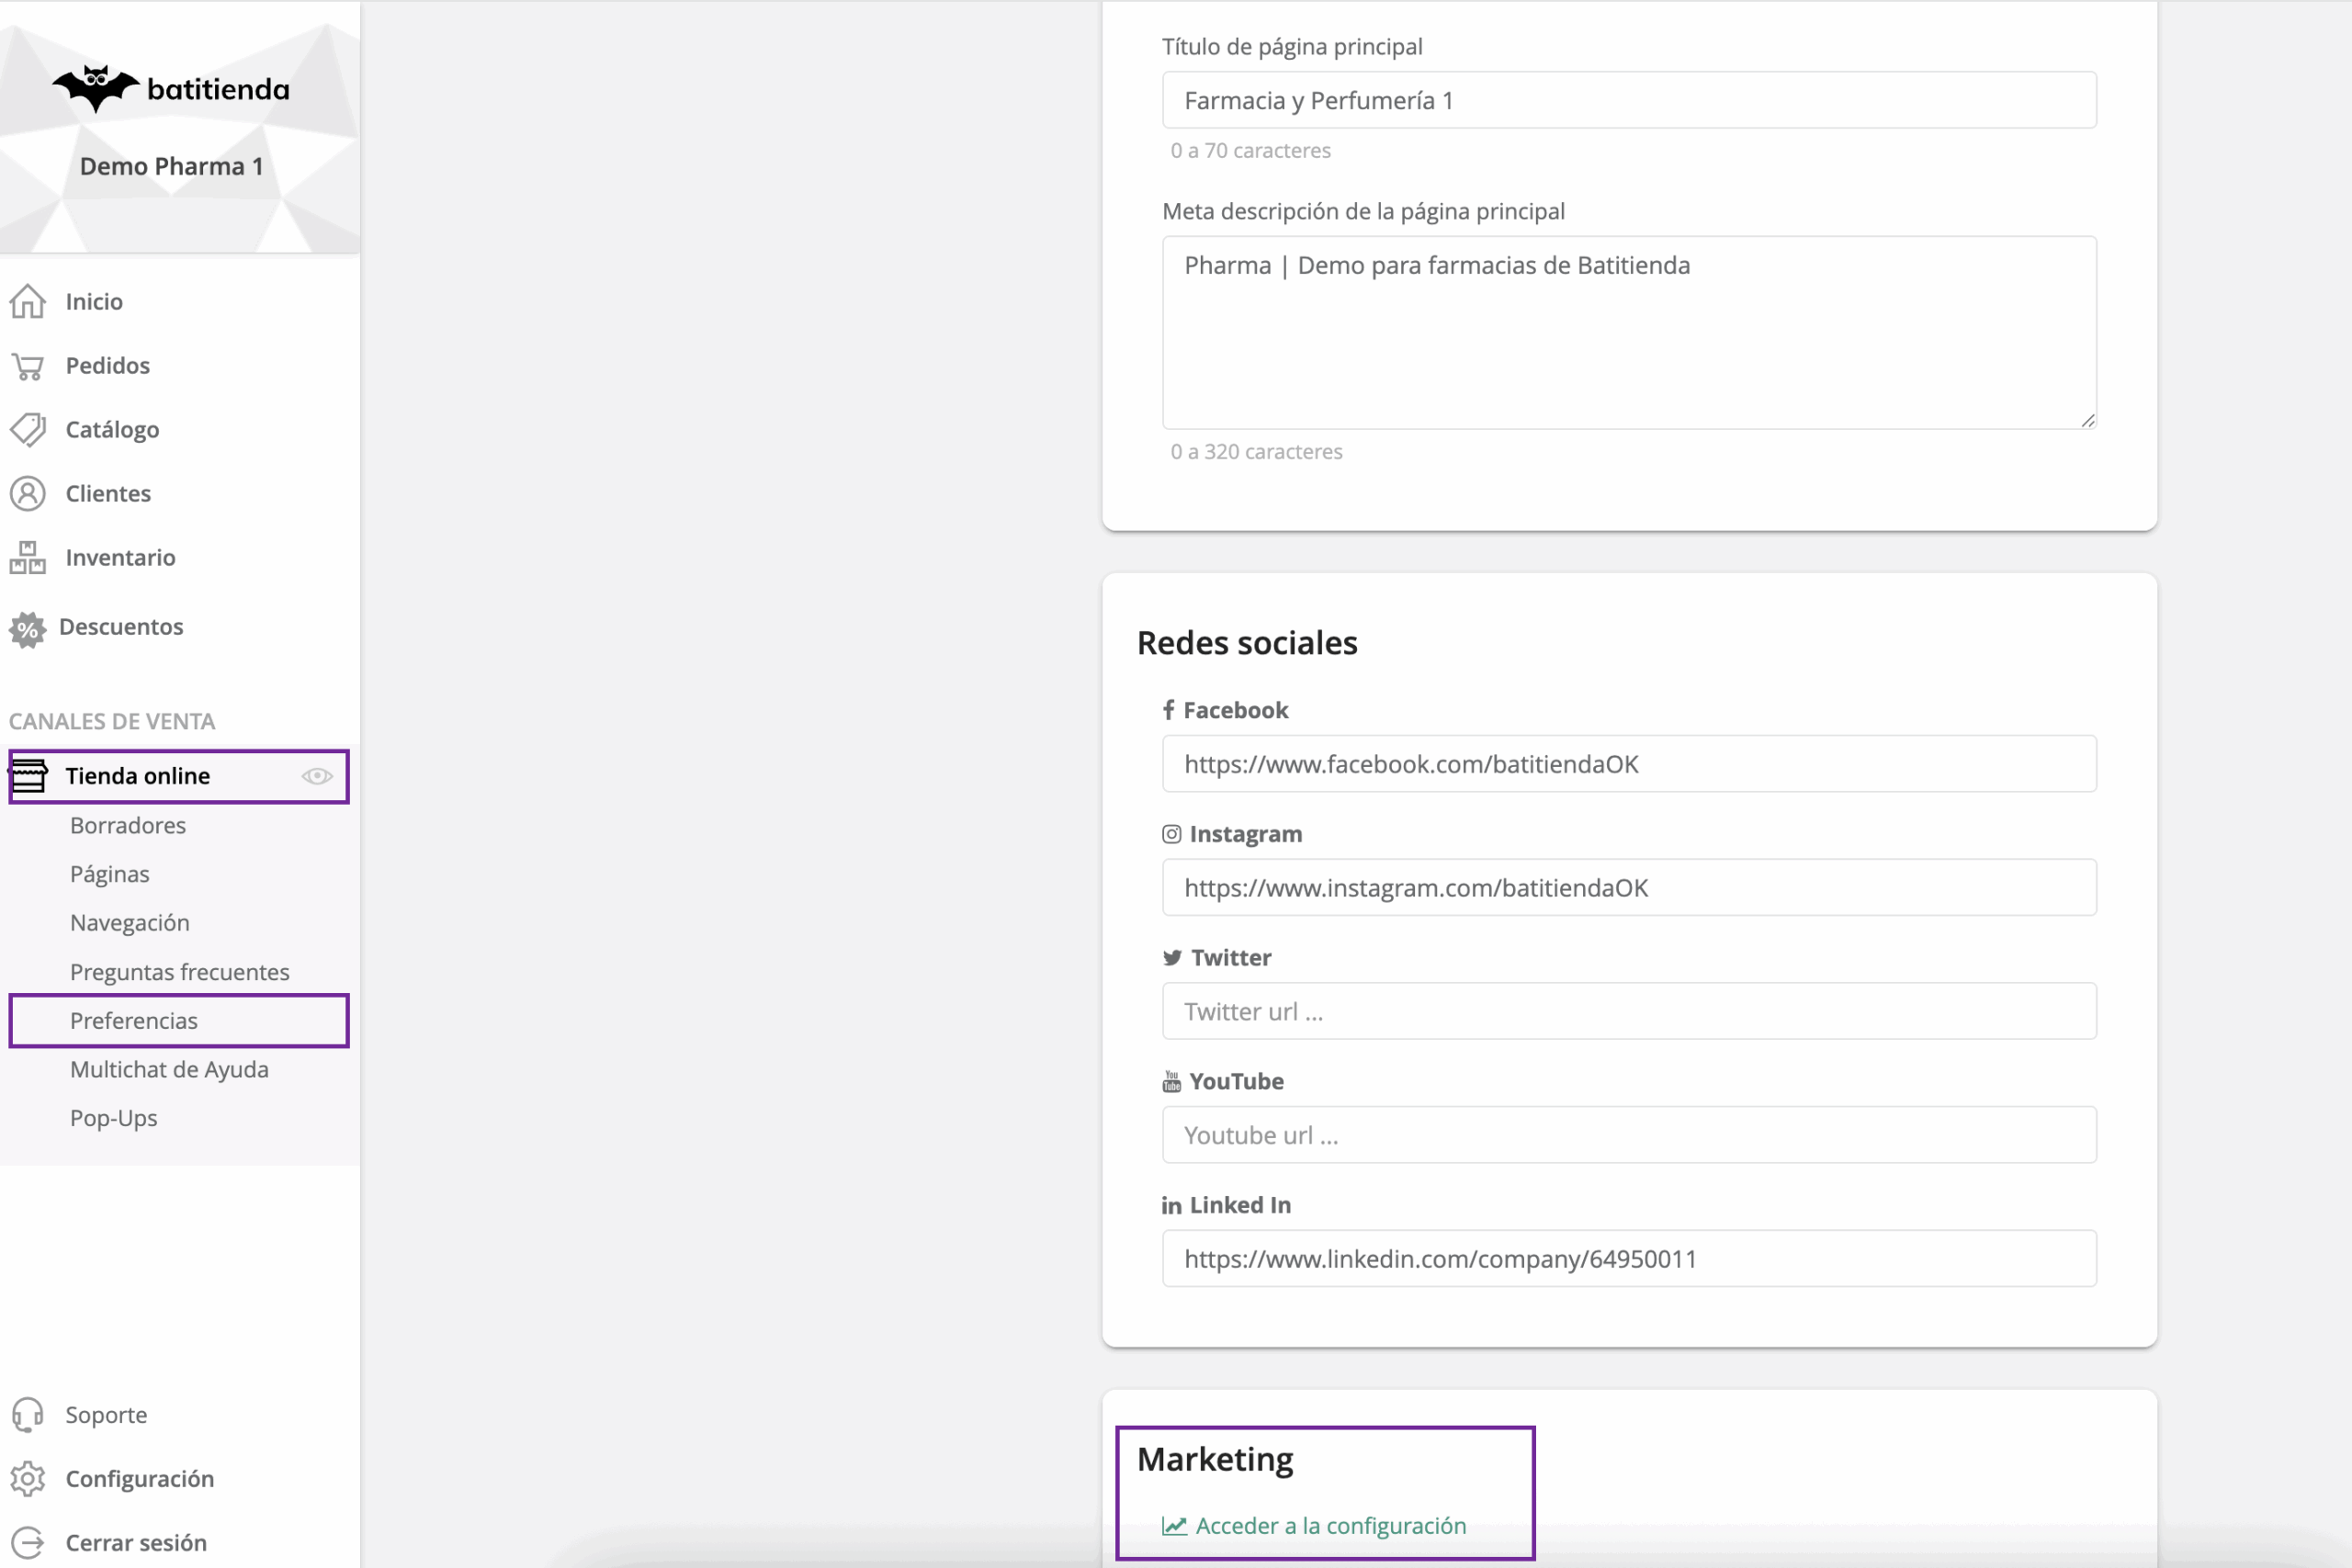
Task: Click the Clientes user icon
Action: click(x=28, y=494)
